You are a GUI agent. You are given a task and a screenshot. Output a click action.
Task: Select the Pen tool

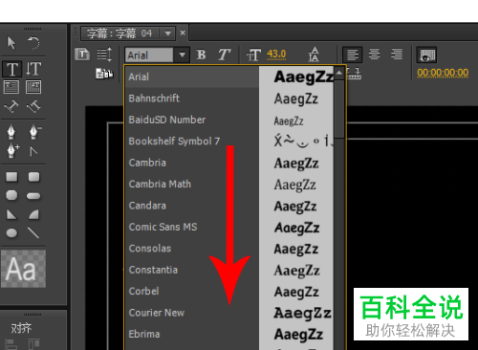tap(11, 132)
